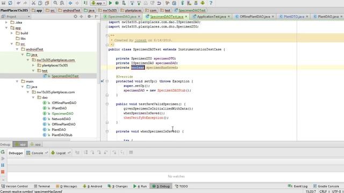Click the Synchronize toolbar icon

click(10, 3)
